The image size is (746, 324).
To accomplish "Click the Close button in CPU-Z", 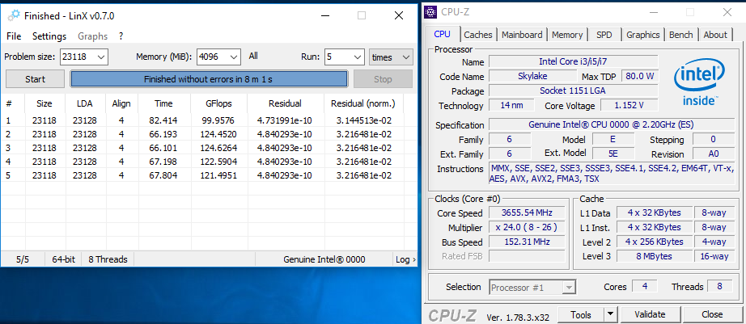I will (x=712, y=314).
